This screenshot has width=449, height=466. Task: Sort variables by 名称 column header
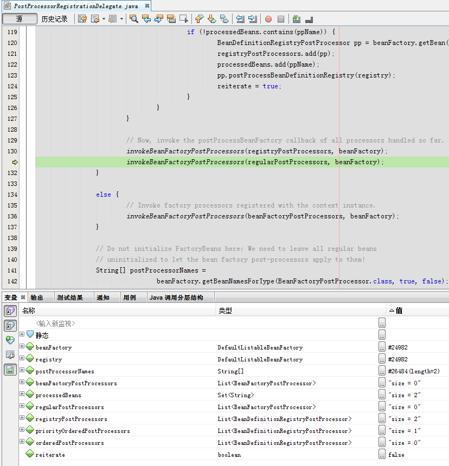click(x=118, y=310)
